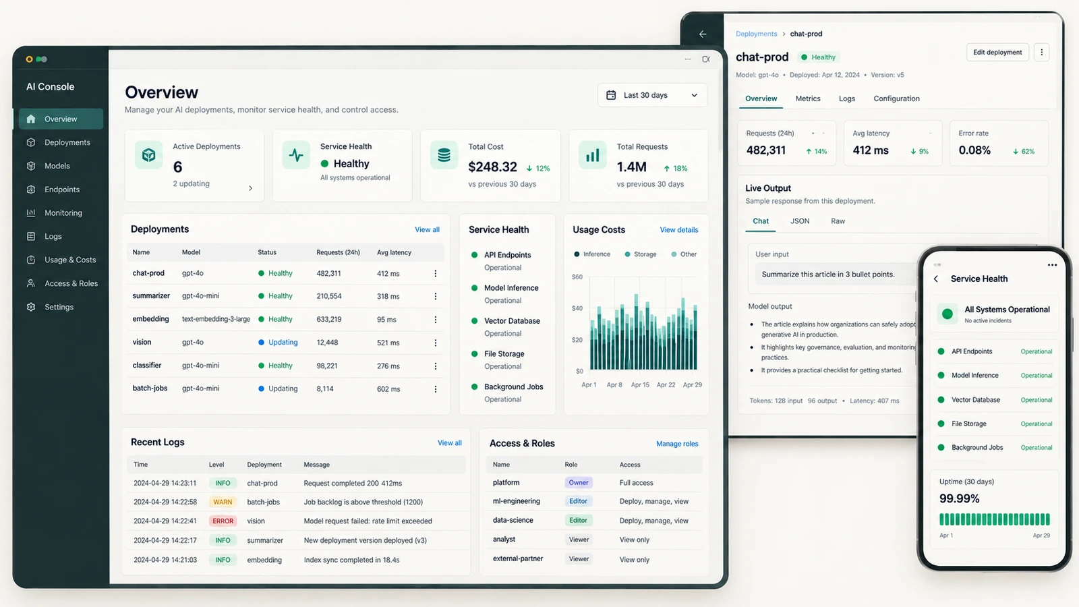Click the Service Health pulse icon
Screen dimensions: 1079x607
296,155
